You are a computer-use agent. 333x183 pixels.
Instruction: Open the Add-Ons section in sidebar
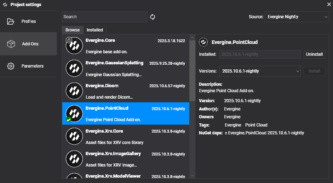(28, 44)
